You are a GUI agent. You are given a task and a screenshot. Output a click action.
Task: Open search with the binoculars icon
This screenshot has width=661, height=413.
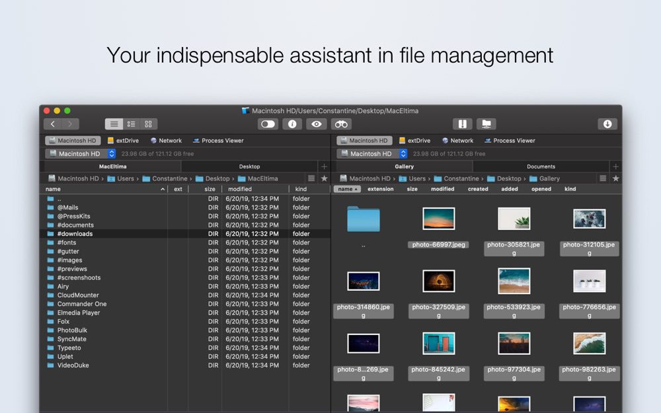(x=341, y=124)
